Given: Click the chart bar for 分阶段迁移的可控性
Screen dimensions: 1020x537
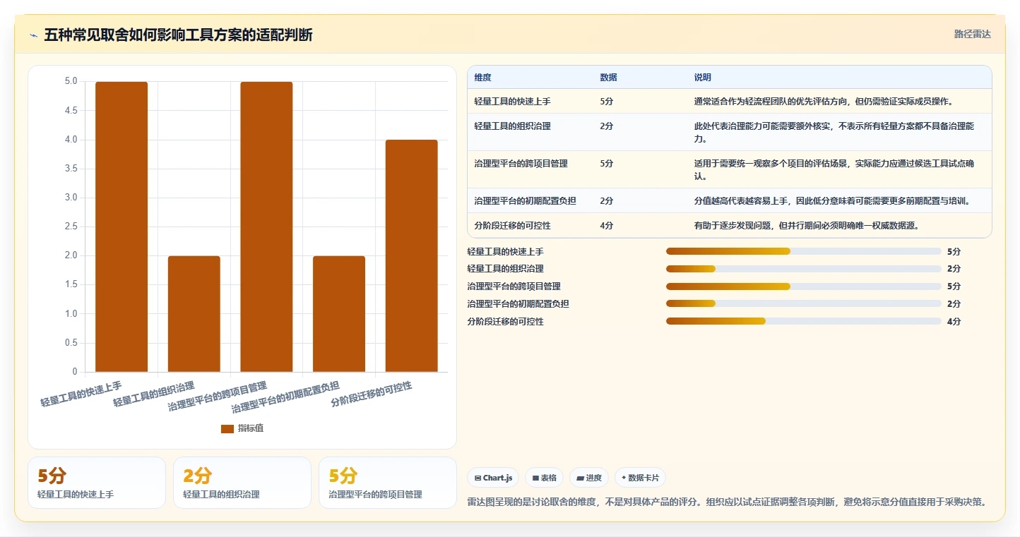Looking at the screenshot, I should pyautogui.click(x=411, y=255).
